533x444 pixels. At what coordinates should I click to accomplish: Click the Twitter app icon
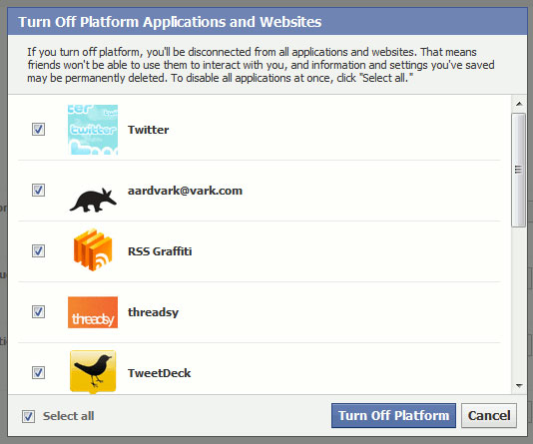point(93,130)
